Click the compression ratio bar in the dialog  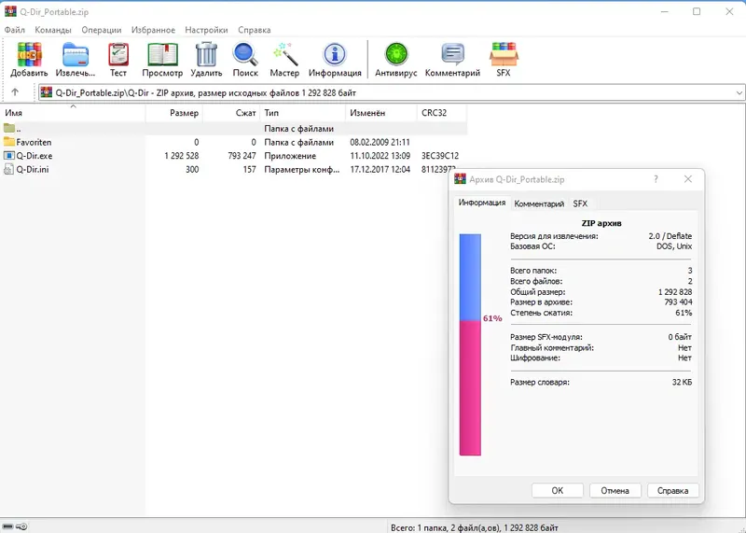470,344
